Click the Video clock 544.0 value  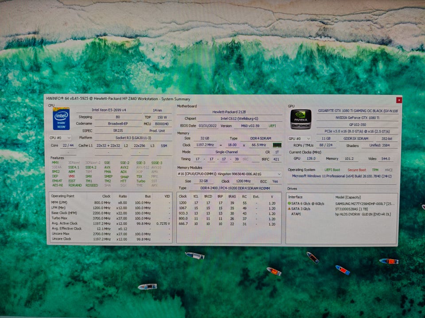pos(386,159)
